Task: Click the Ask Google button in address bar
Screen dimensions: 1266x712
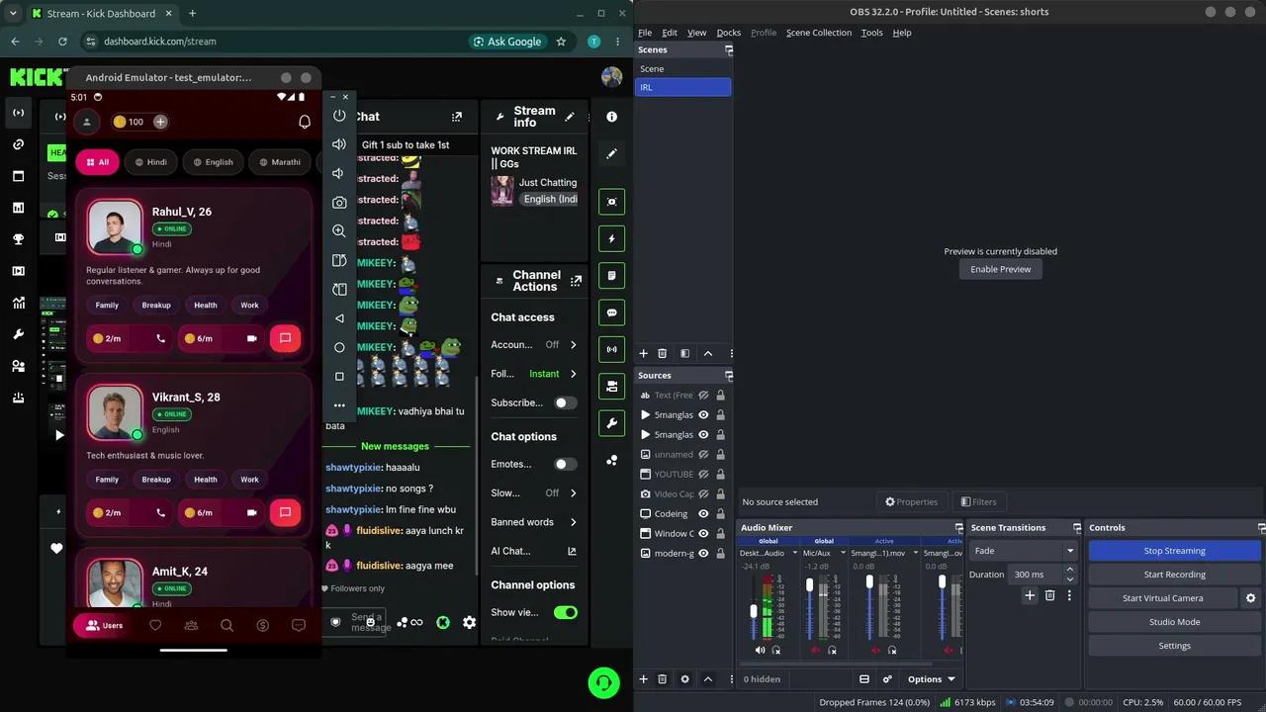Action: [507, 42]
